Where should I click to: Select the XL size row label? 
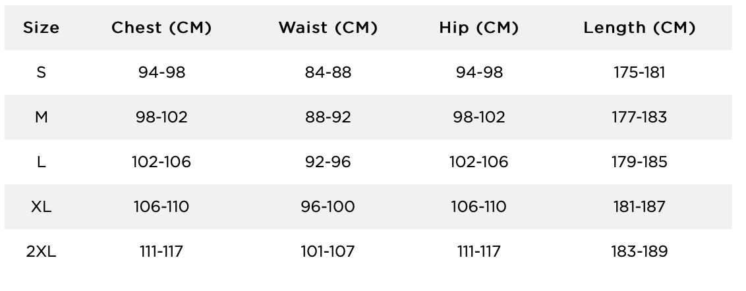coord(42,207)
